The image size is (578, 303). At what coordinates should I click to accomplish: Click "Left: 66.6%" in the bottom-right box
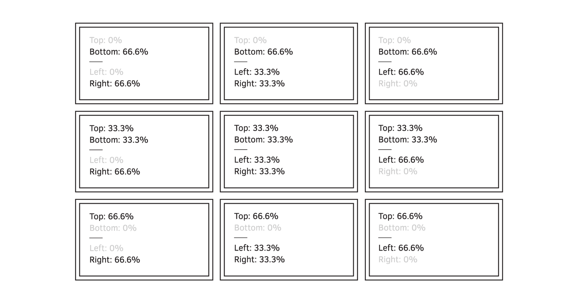click(x=401, y=248)
